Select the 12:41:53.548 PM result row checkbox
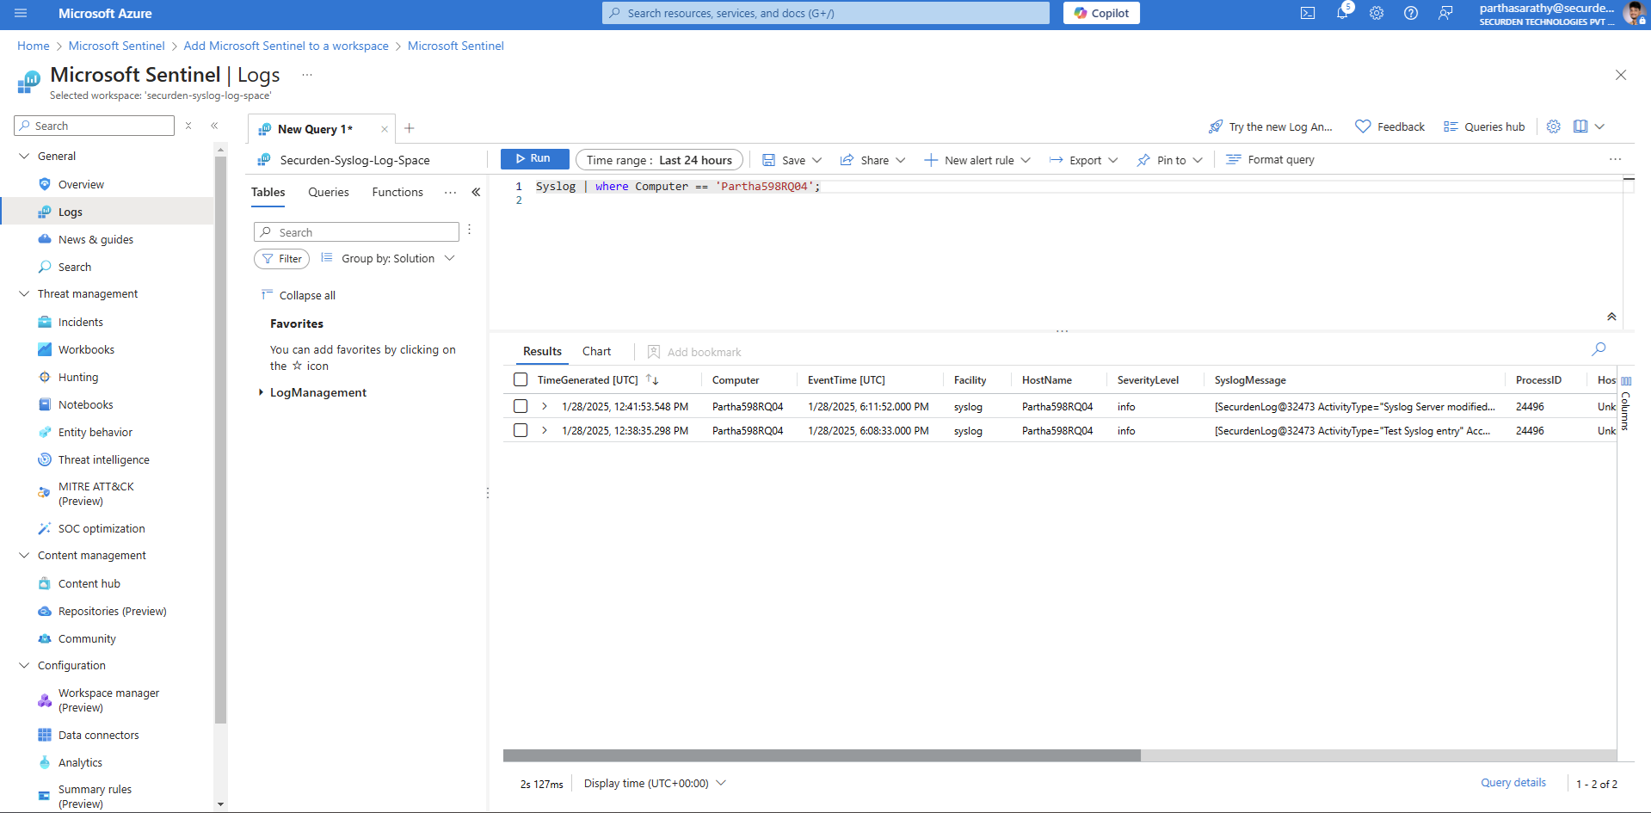This screenshot has height=813, width=1651. click(x=521, y=406)
